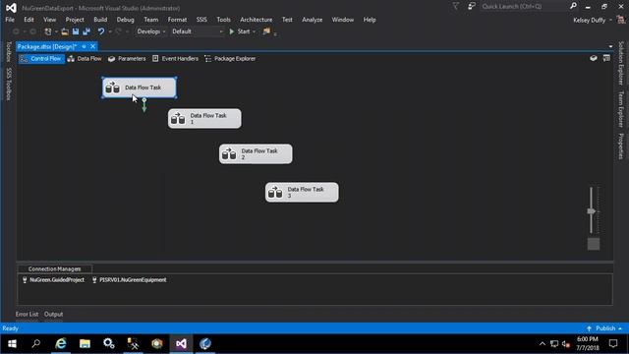Switch to the Data Flow tab
The height and width of the screenshot is (354, 629).
[x=85, y=59]
